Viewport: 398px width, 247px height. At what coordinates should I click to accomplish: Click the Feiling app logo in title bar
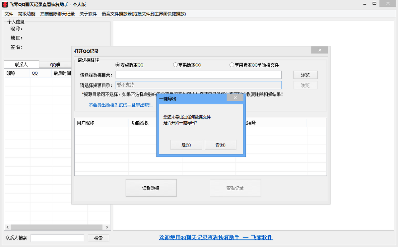5,5
